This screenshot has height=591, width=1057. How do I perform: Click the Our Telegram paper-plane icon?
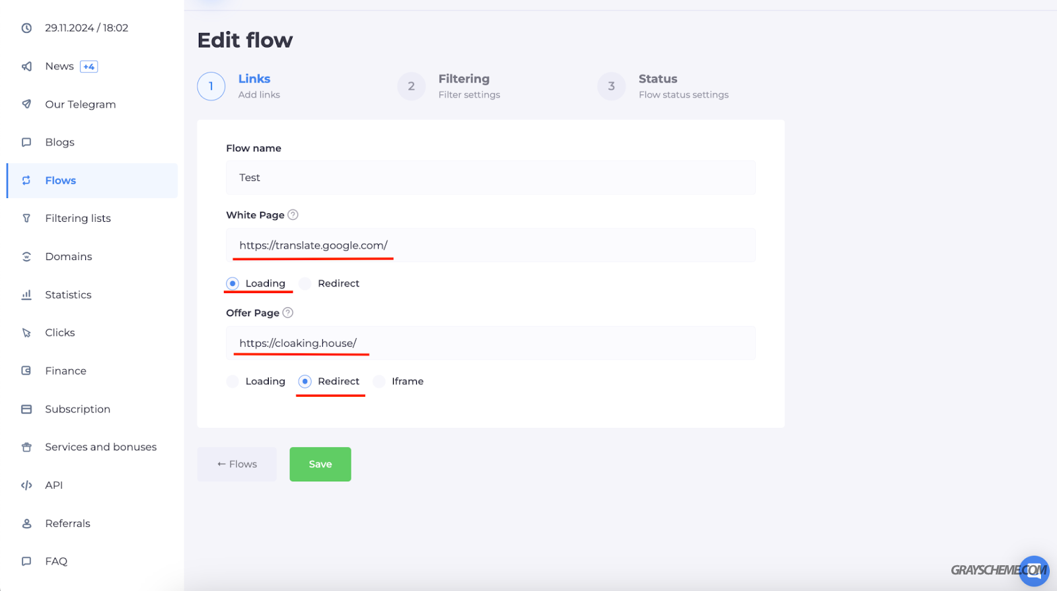26,104
